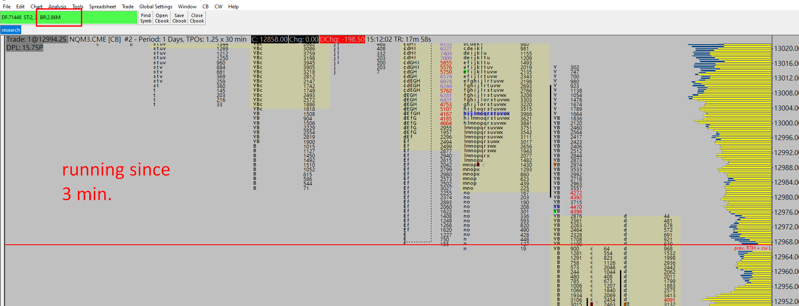Image resolution: width=799 pixels, height=306 pixels.
Task: Click the 12952 price axis label
Action: tap(786, 301)
